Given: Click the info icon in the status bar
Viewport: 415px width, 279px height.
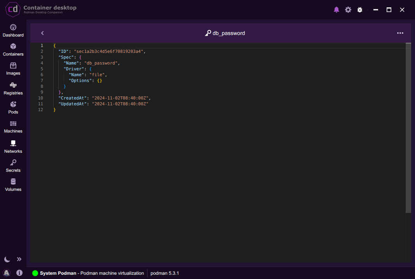Looking at the screenshot, I should tap(19, 273).
